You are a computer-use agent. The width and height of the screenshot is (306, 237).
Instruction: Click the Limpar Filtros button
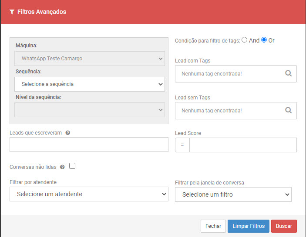click(x=248, y=226)
